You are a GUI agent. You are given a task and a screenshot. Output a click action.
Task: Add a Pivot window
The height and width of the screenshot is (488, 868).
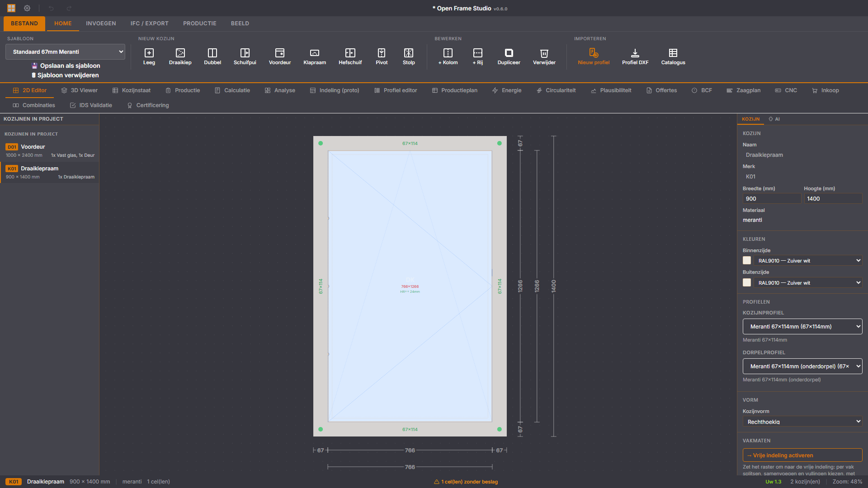382,56
